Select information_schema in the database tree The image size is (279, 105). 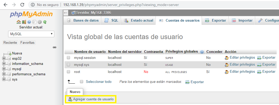(28, 64)
